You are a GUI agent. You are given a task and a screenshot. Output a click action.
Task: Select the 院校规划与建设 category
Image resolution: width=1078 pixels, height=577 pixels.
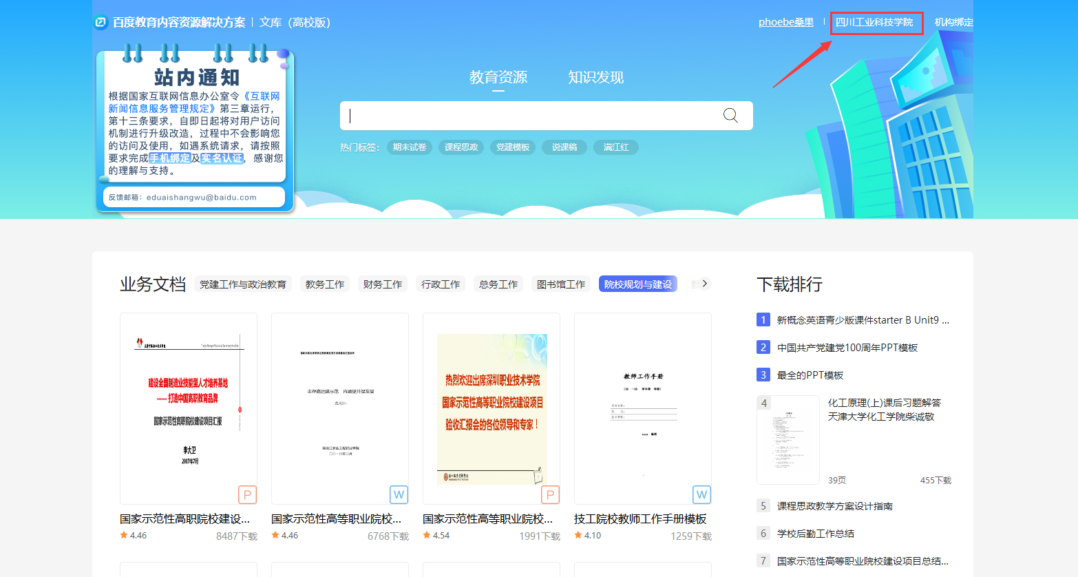(x=637, y=284)
